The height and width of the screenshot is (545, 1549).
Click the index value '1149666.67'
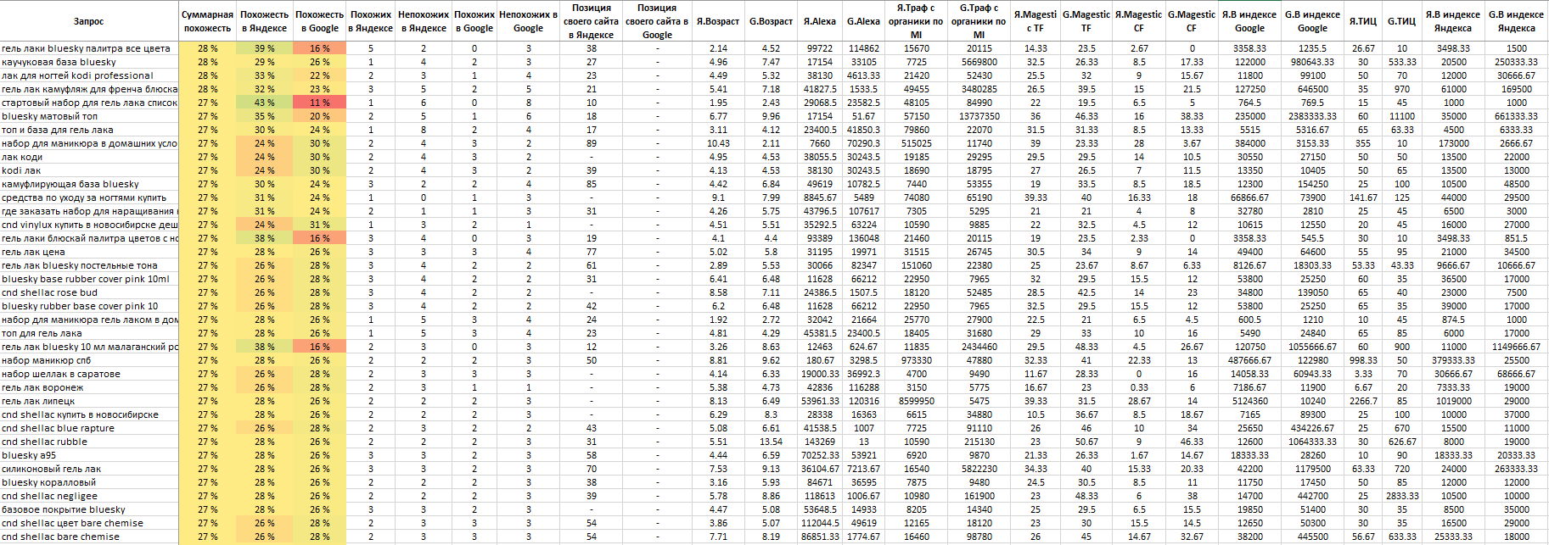pyautogui.click(x=1516, y=347)
